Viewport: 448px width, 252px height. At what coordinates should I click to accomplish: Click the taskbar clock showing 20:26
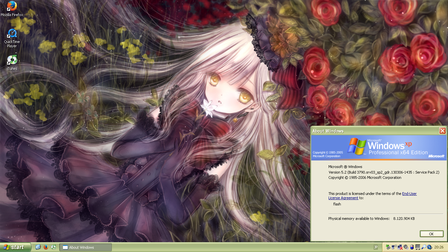click(439, 247)
